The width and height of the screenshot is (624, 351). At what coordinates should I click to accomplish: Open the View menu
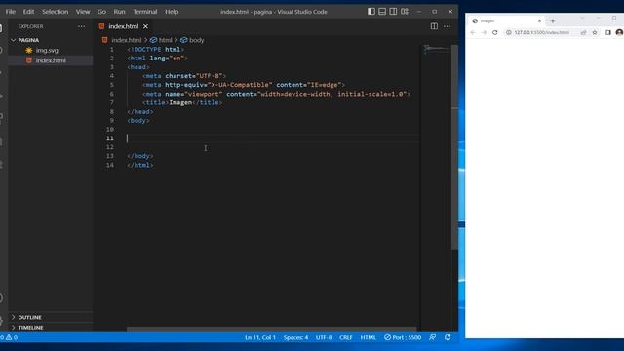point(83,12)
